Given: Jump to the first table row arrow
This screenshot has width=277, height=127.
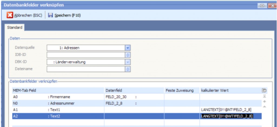Looking at the screenshot, I should click(x=264, y=96).
